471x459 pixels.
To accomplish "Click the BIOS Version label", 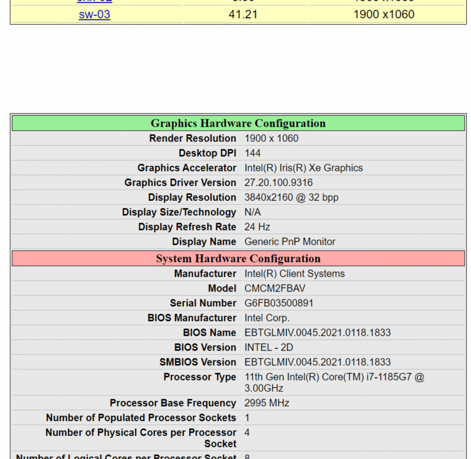I will pyautogui.click(x=205, y=348).
